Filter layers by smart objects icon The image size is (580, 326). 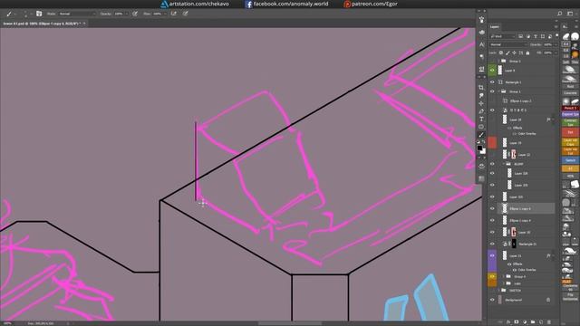coord(550,36)
